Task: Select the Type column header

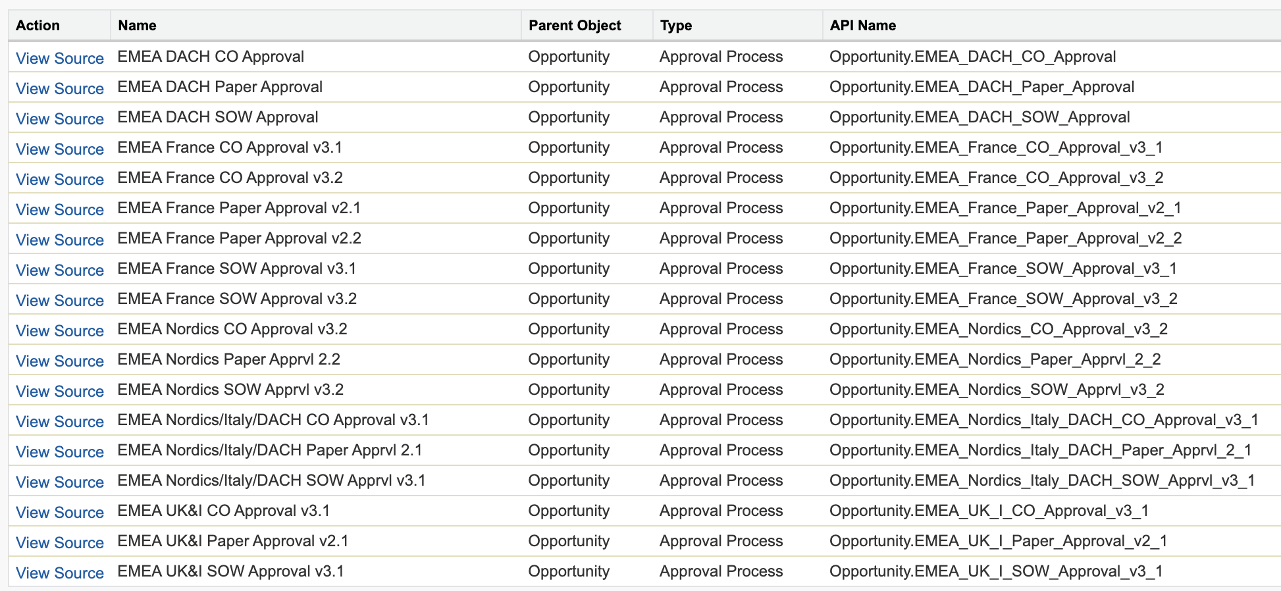Action: pyautogui.click(x=676, y=26)
